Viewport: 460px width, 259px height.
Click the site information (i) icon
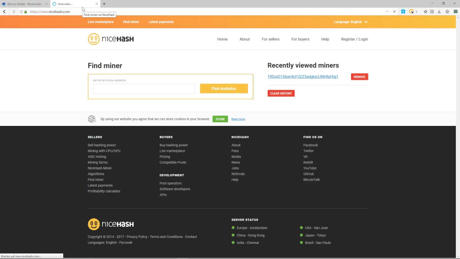click(x=21, y=12)
